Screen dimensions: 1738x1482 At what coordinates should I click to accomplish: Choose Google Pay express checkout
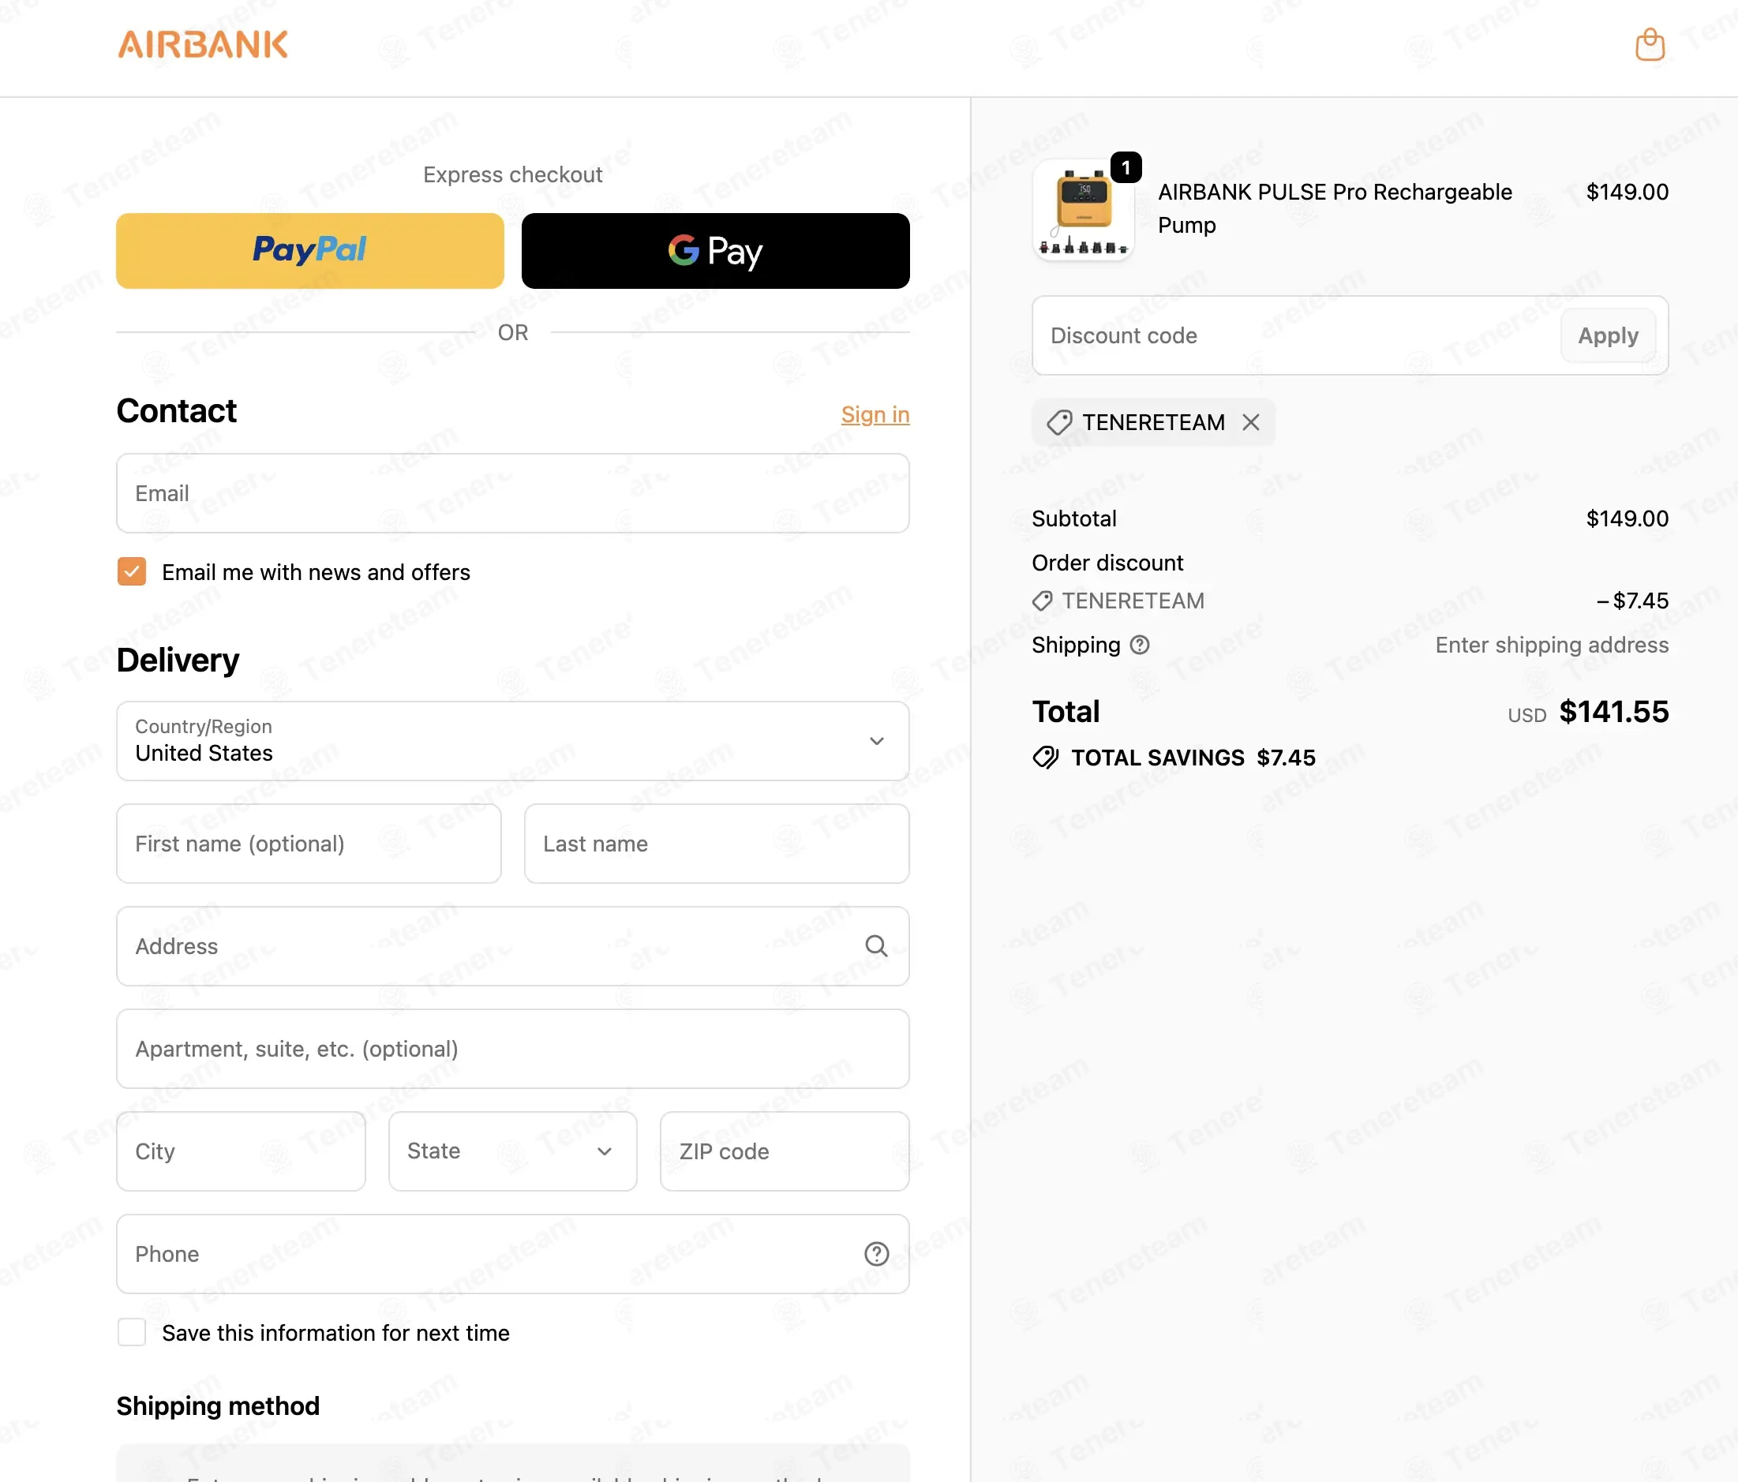714,251
